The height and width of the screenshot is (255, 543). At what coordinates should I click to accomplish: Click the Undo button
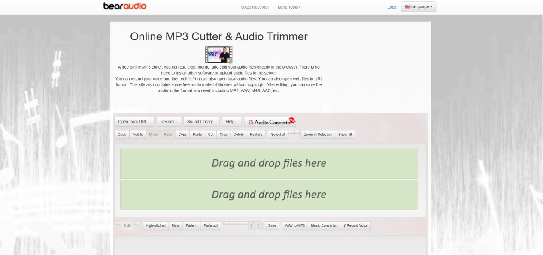pyautogui.click(x=153, y=135)
